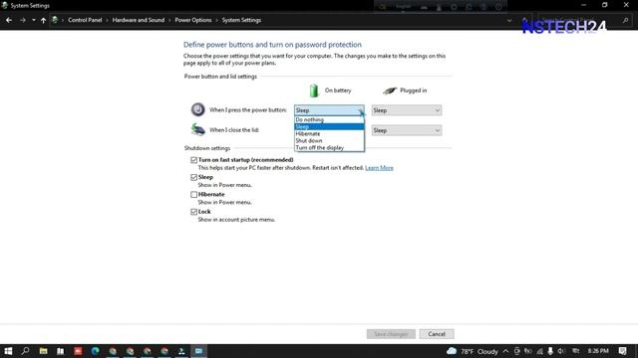Click the 'Define power buttons' page title

coord(272,45)
